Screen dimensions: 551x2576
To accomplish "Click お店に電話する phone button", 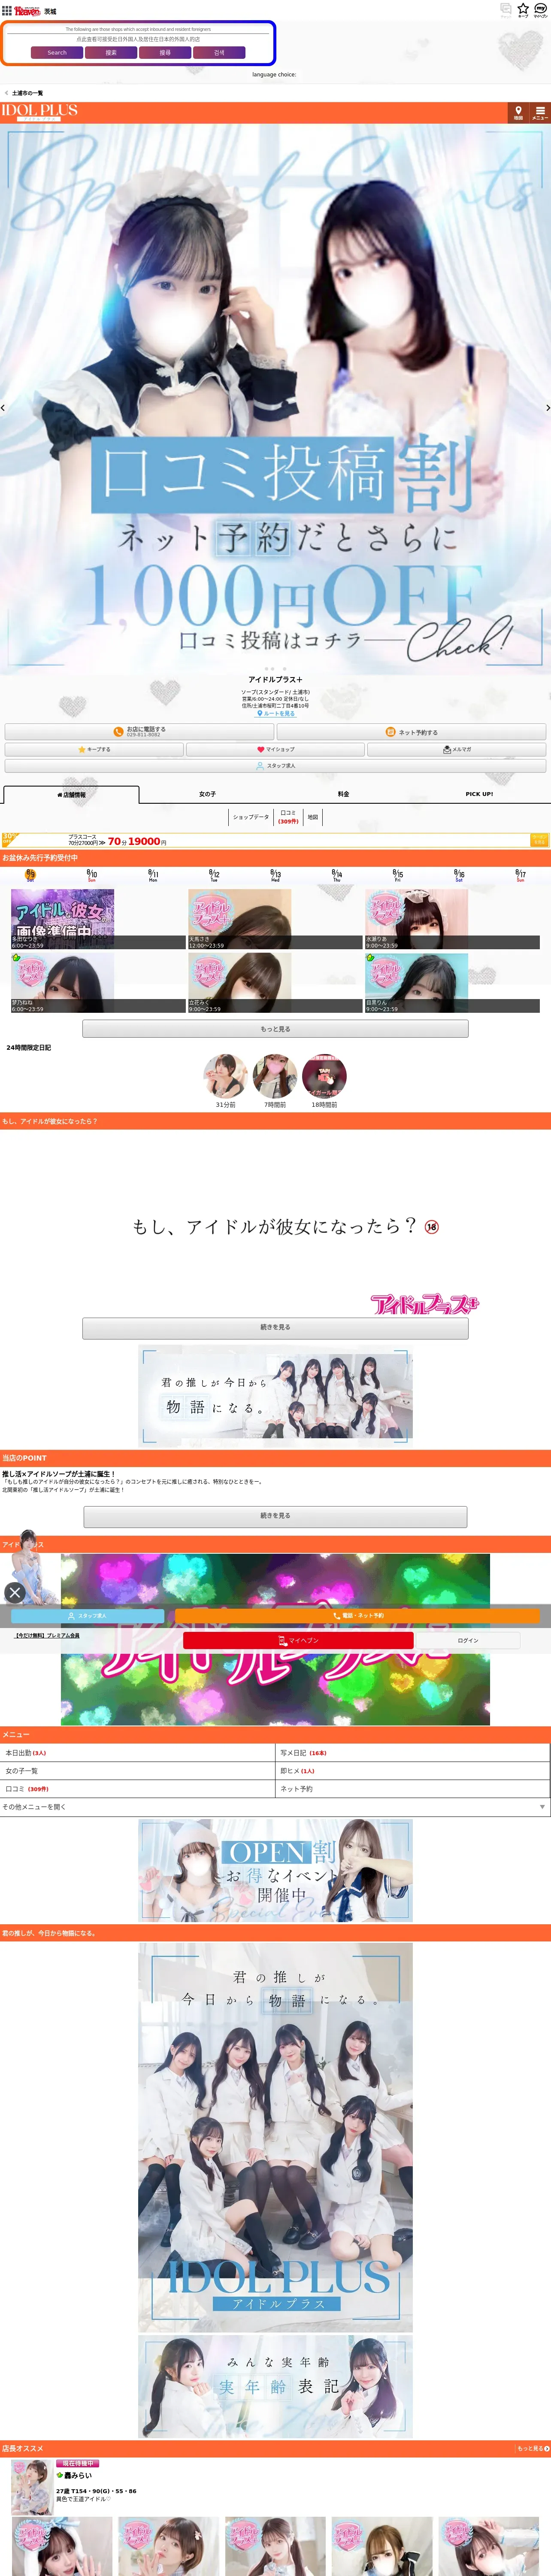I will (139, 732).
